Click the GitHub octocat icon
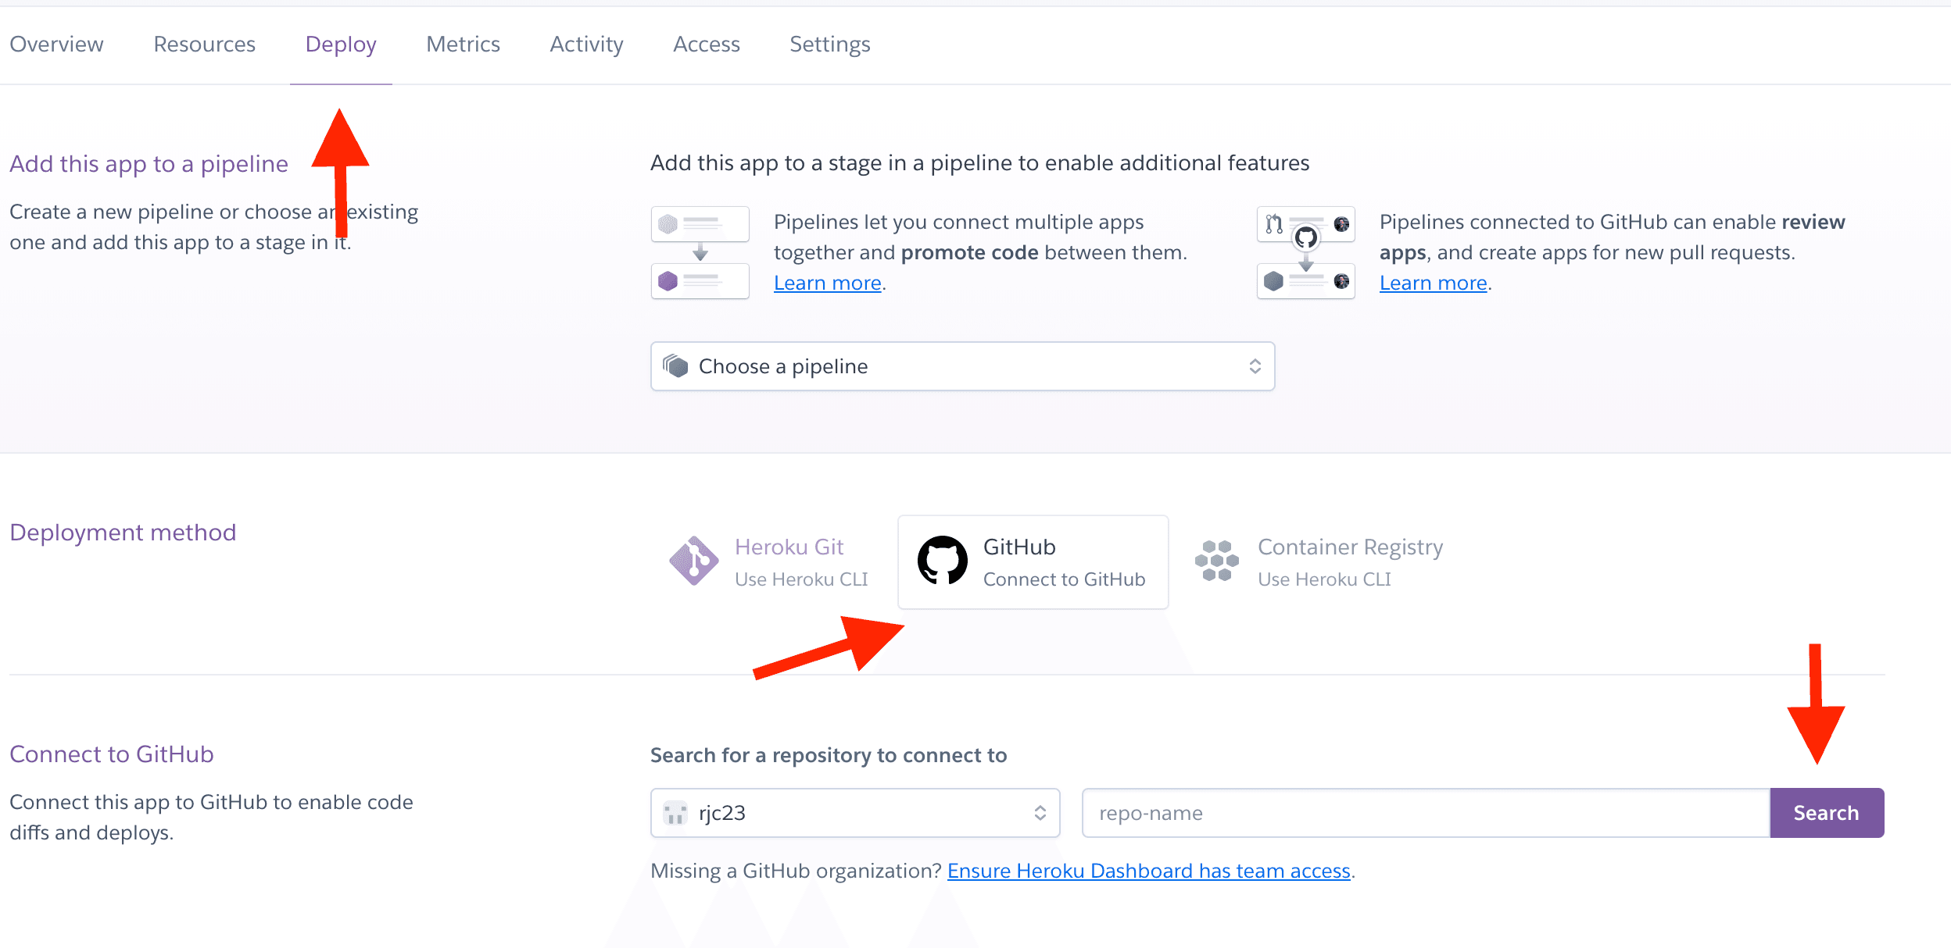Viewport: 1951px width, 948px height. pos(942,561)
